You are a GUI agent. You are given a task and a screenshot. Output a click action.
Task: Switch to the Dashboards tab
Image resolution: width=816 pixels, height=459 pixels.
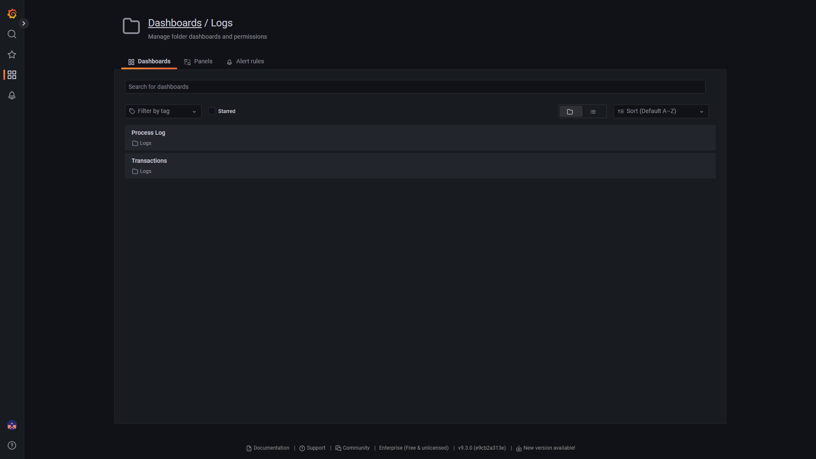149,62
